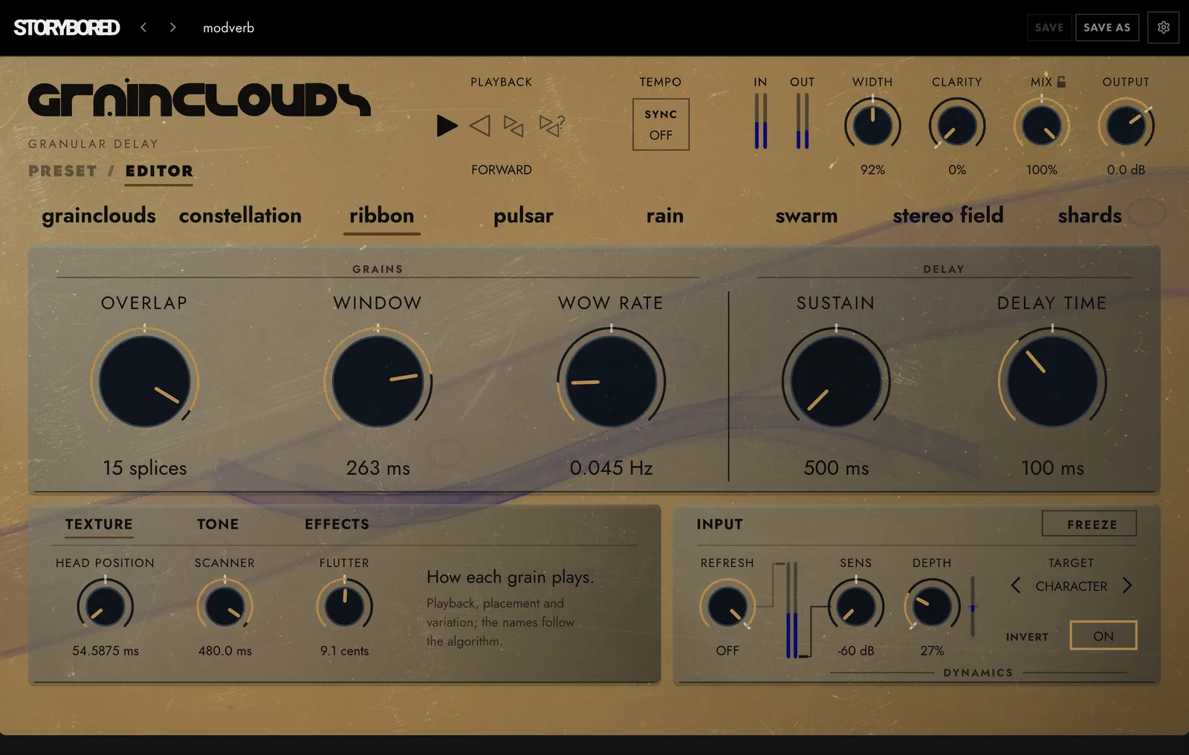The width and height of the screenshot is (1189, 755).
Task: Open settings gear icon
Action: click(1164, 27)
